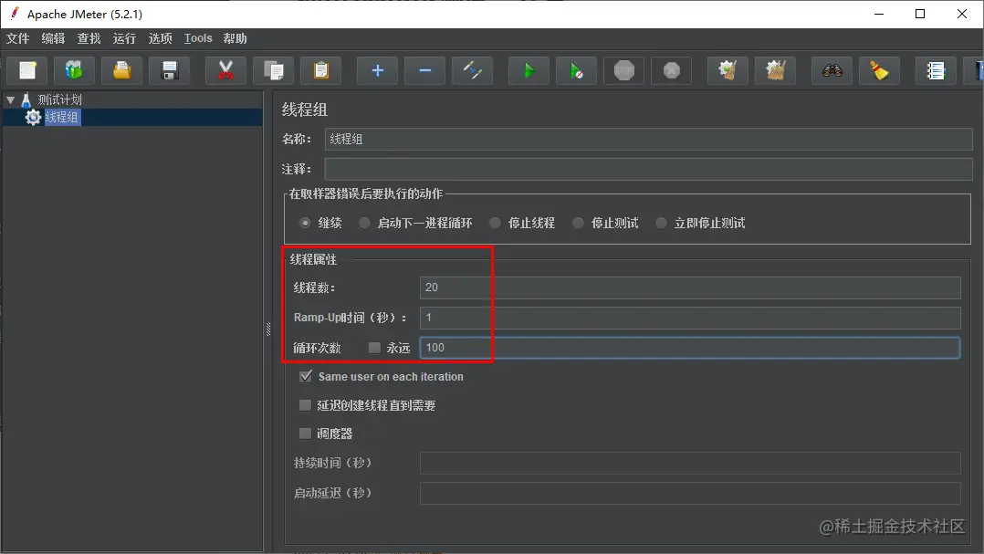Click the Toggle enable/disable icon

(x=473, y=70)
